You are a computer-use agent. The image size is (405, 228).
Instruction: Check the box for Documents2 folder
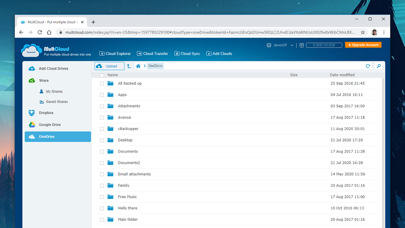102,163
